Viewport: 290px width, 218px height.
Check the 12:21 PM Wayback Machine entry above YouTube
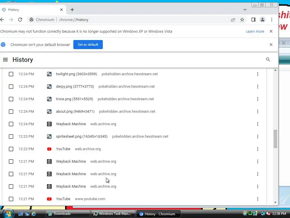[x=11, y=186]
